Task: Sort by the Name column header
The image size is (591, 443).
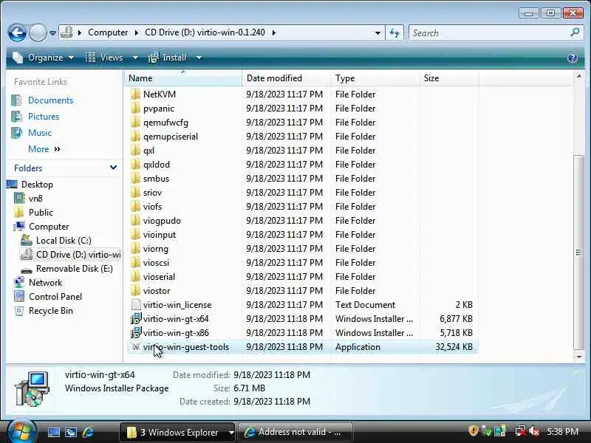Action: (183, 78)
